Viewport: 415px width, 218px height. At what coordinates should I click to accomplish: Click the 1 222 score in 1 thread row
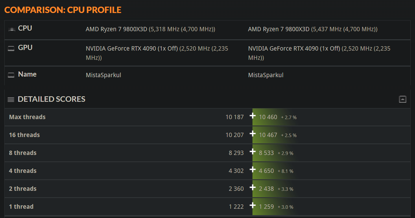(x=236, y=207)
